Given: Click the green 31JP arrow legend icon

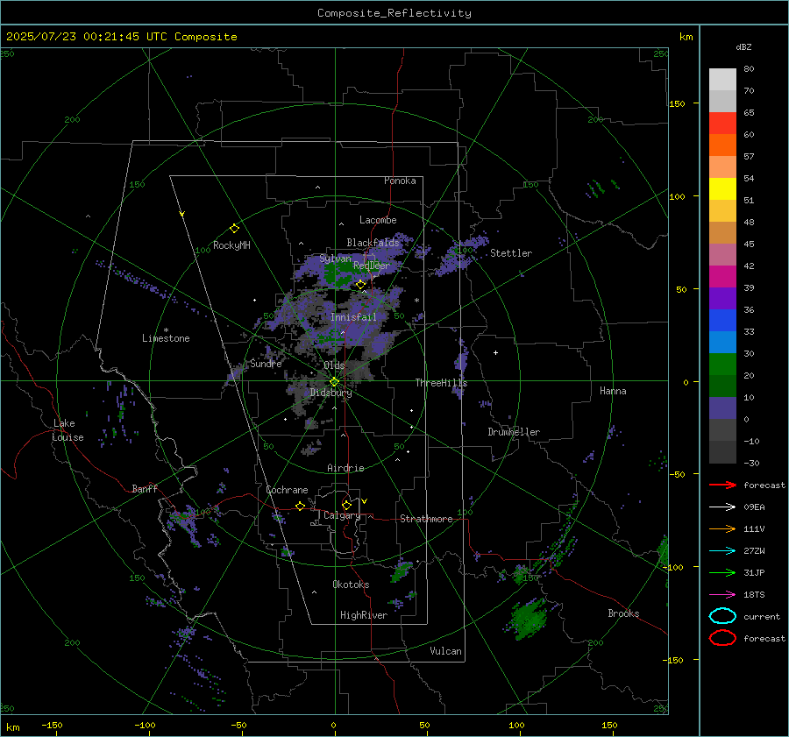Looking at the screenshot, I should click(722, 572).
